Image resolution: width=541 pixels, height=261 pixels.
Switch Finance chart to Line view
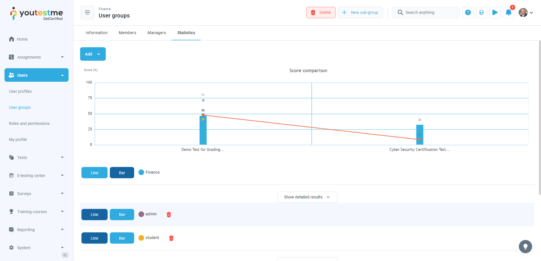coord(94,173)
